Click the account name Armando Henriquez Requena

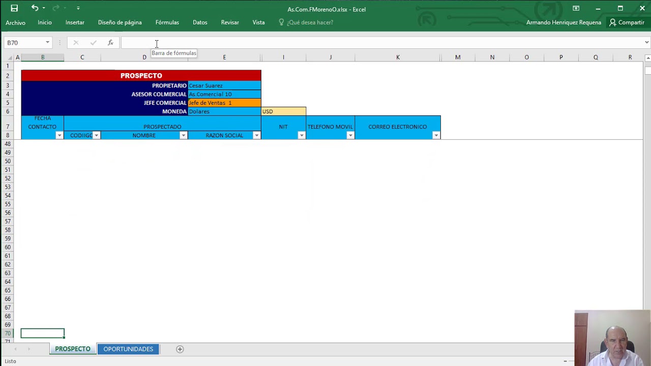[564, 22]
